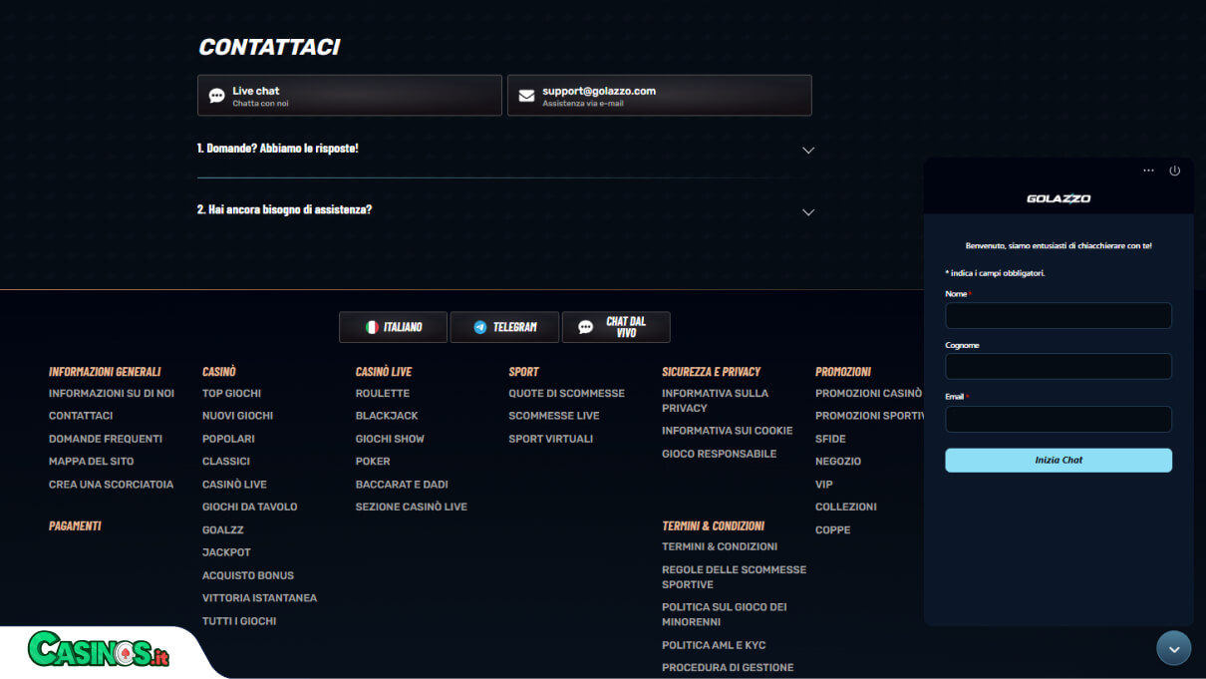This screenshot has height=679, width=1206.
Task: Click support@golazzo.com email card
Action: coord(659,96)
